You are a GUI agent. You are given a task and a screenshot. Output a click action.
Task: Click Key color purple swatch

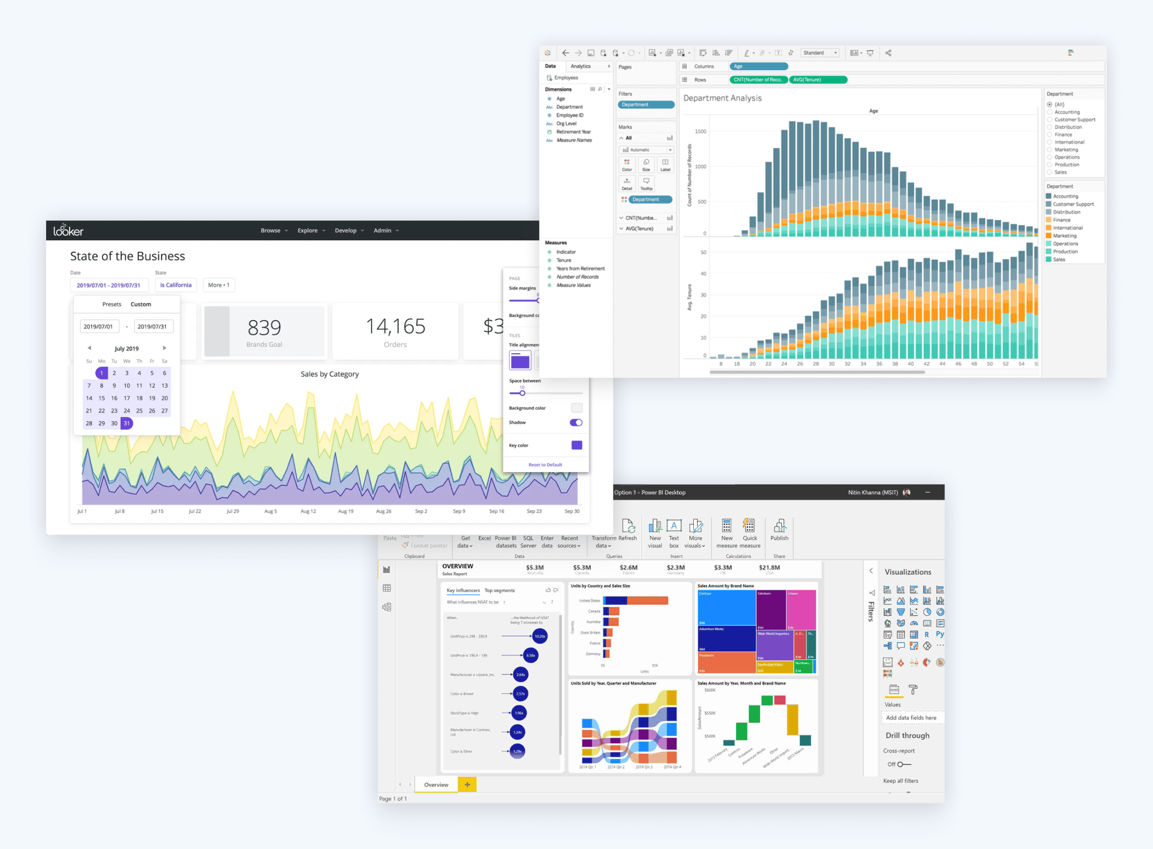[x=577, y=445]
